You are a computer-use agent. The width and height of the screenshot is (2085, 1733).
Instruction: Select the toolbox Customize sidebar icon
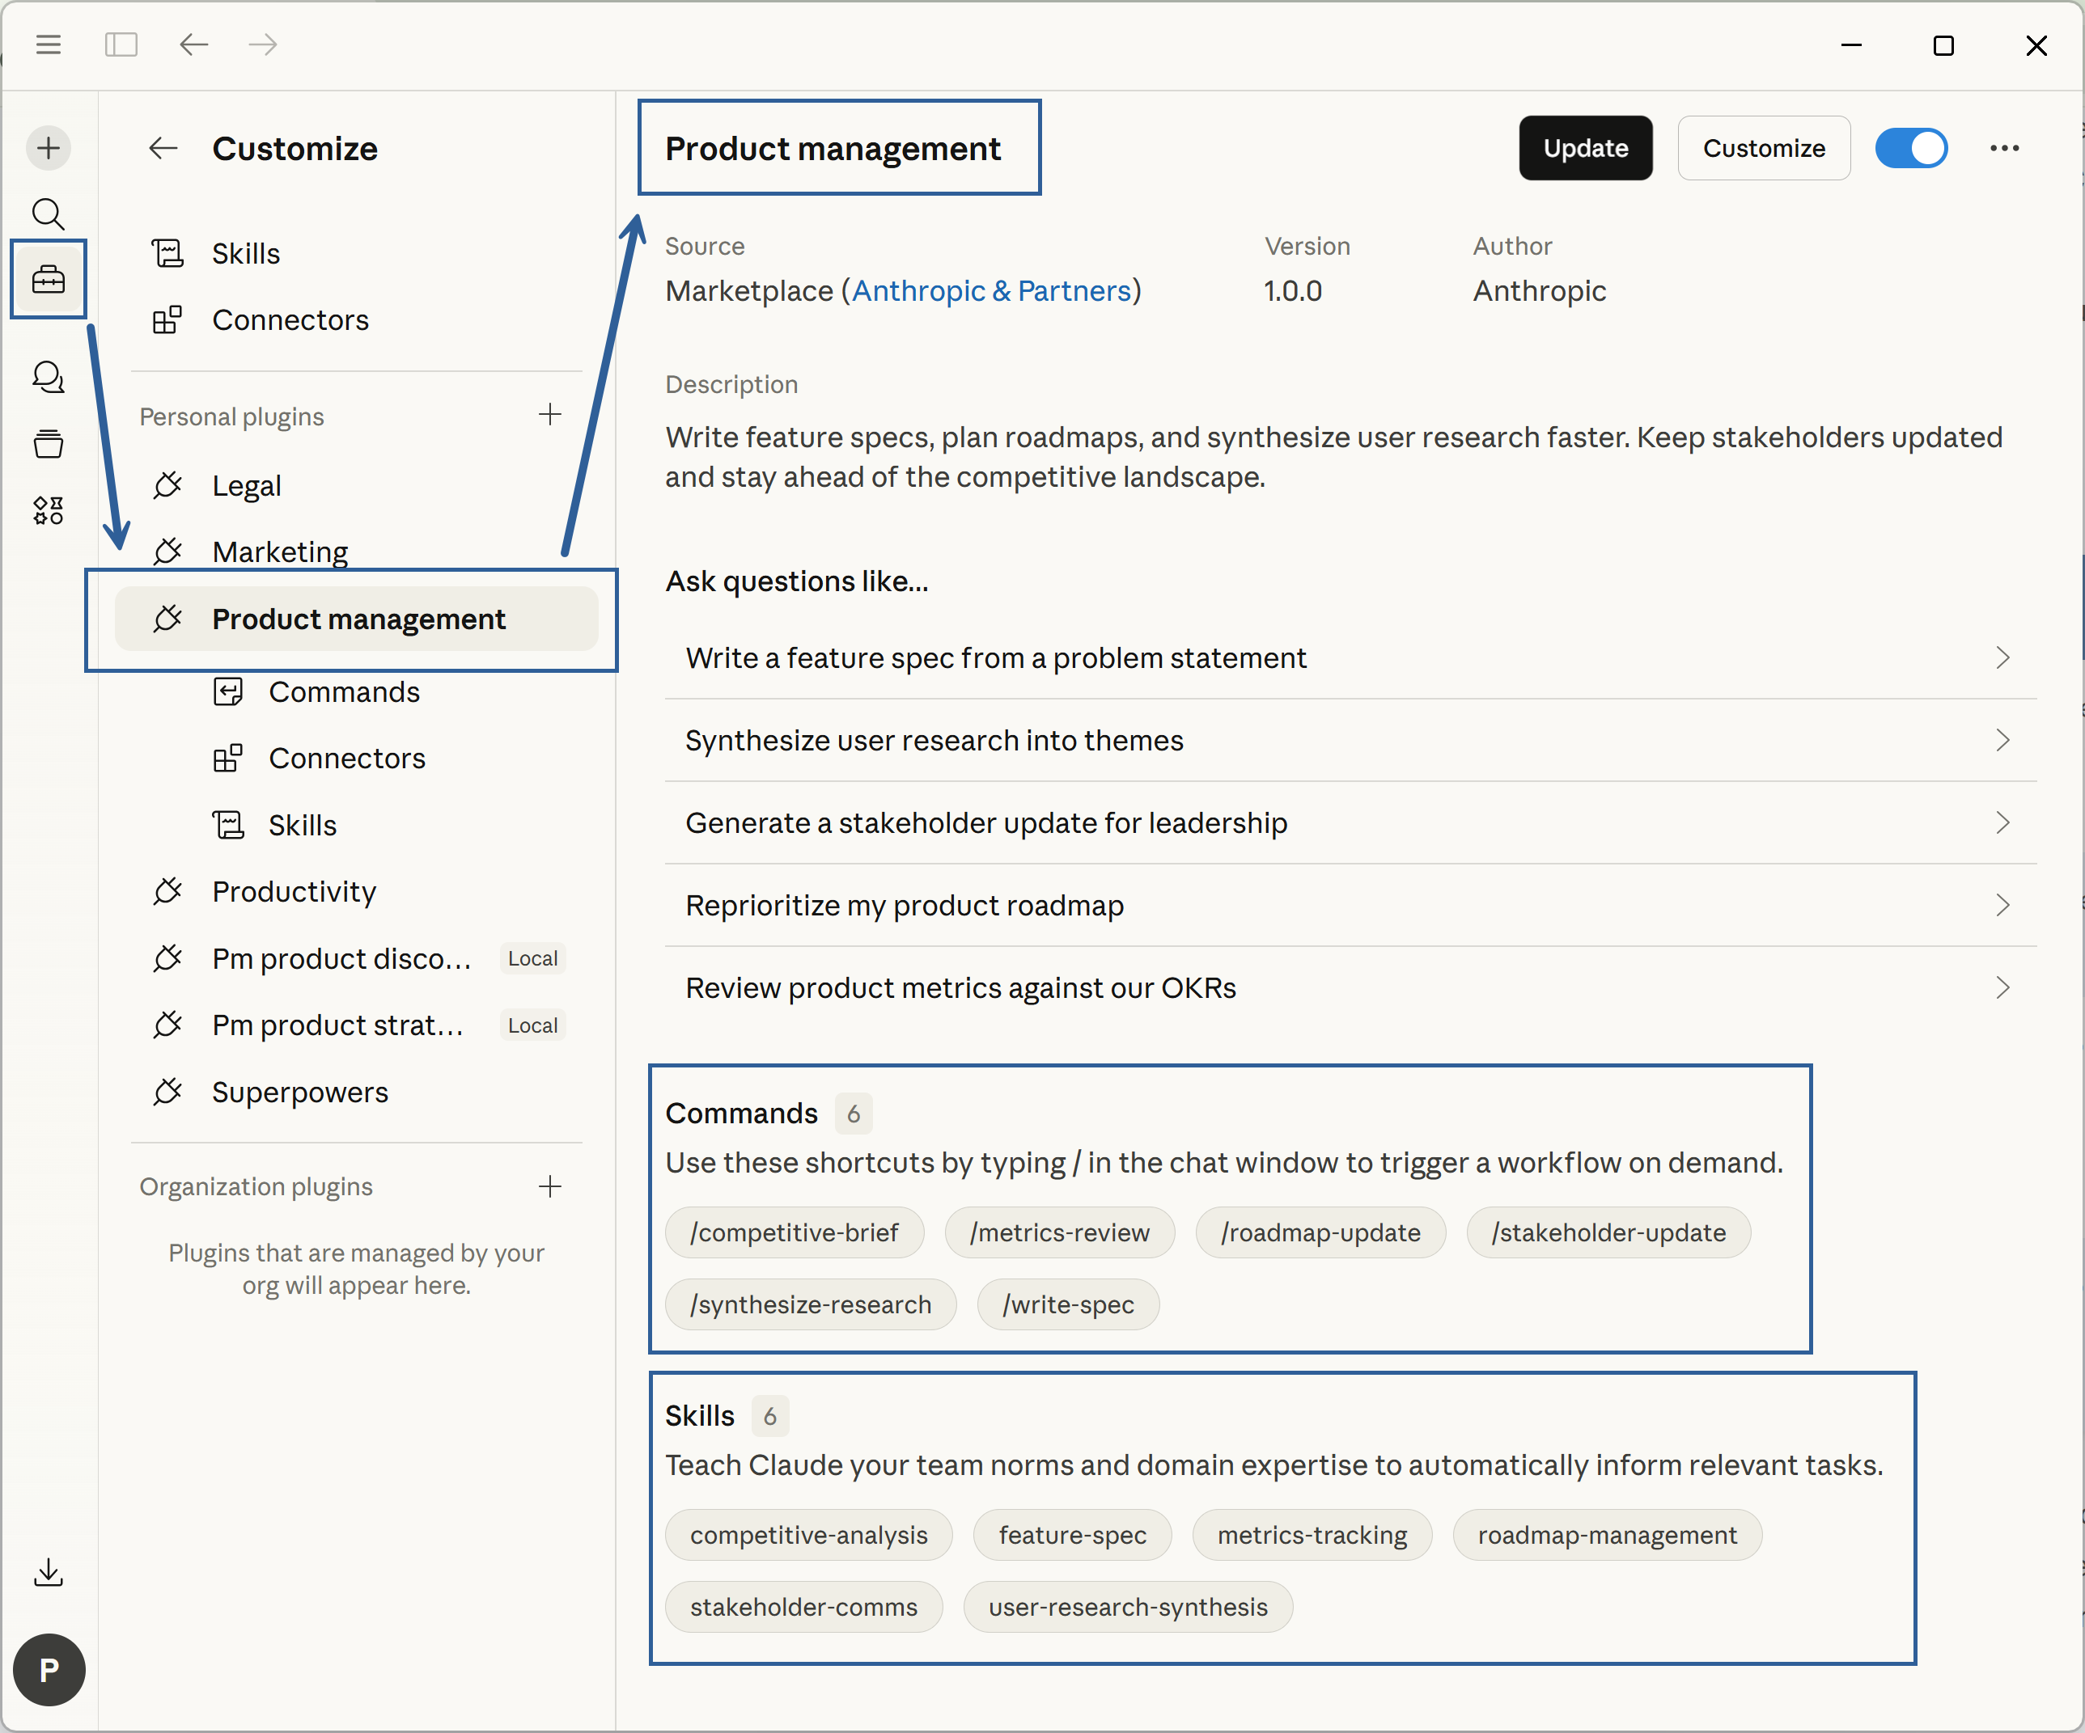pyautogui.click(x=48, y=279)
